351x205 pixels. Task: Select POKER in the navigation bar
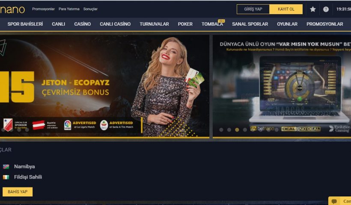[x=185, y=24]
